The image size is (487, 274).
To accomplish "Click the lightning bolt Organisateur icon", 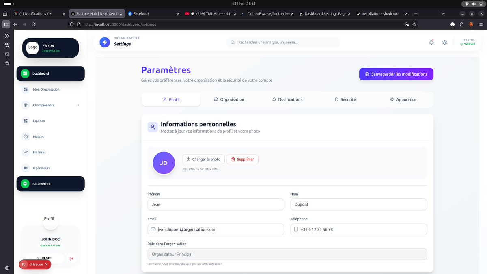I will (105, 42).
